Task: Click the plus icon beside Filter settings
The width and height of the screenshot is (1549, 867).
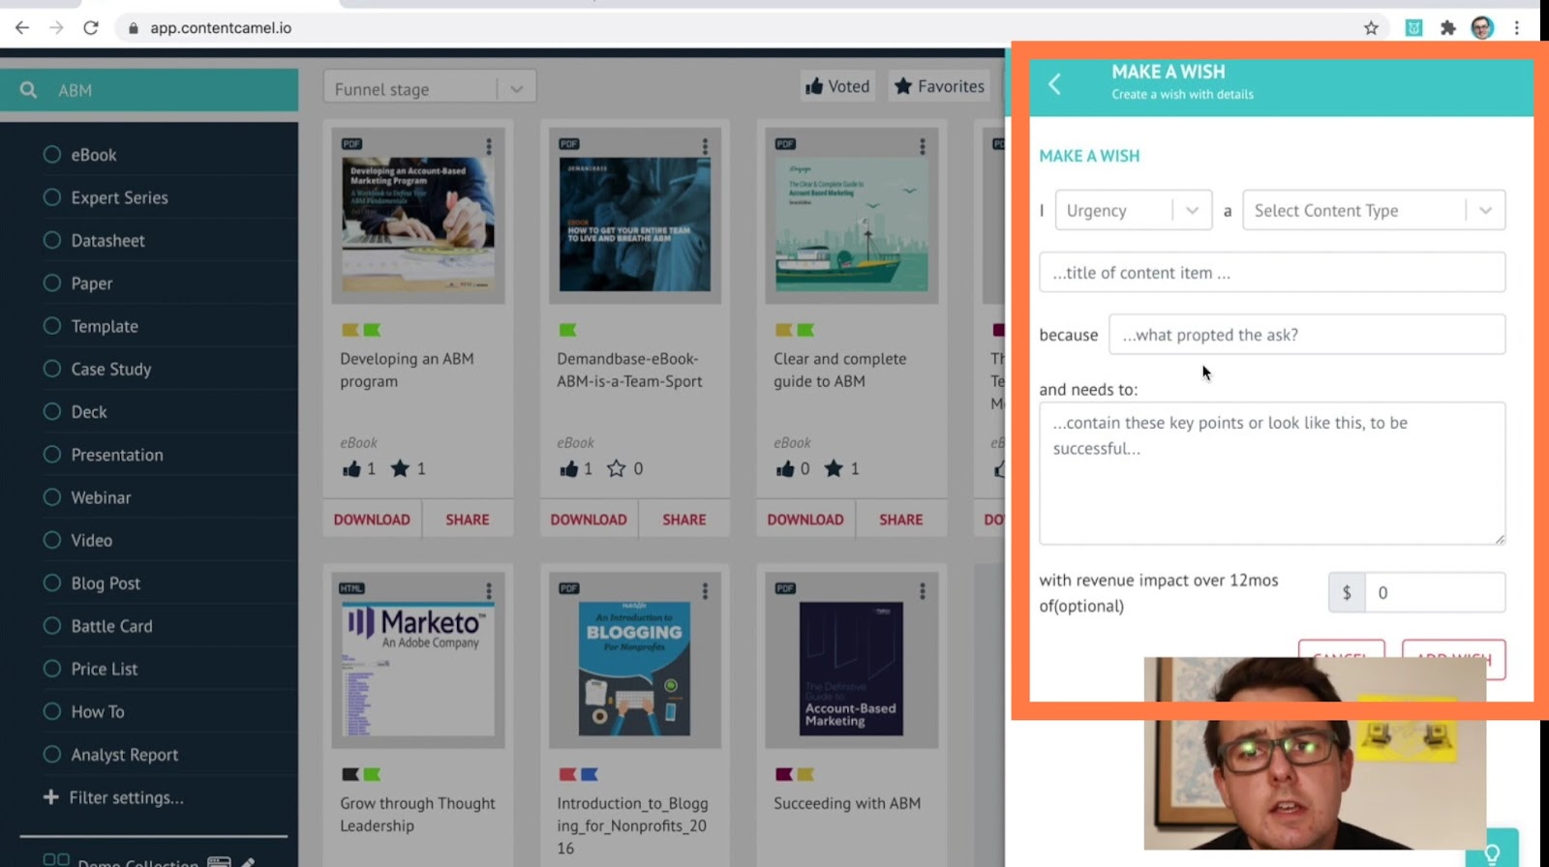Action: click(51, 797)
